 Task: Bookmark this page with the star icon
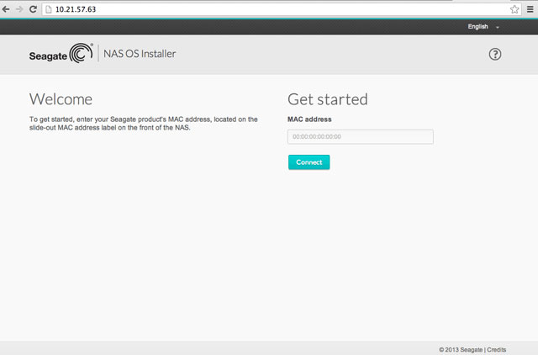(514, 8)
